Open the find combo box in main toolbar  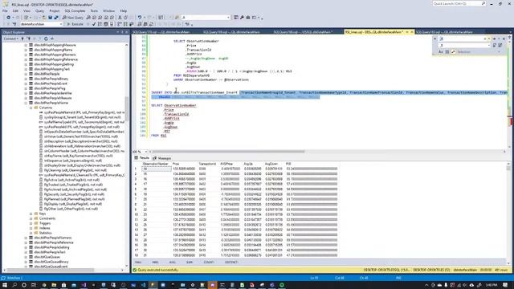(206, 18)
